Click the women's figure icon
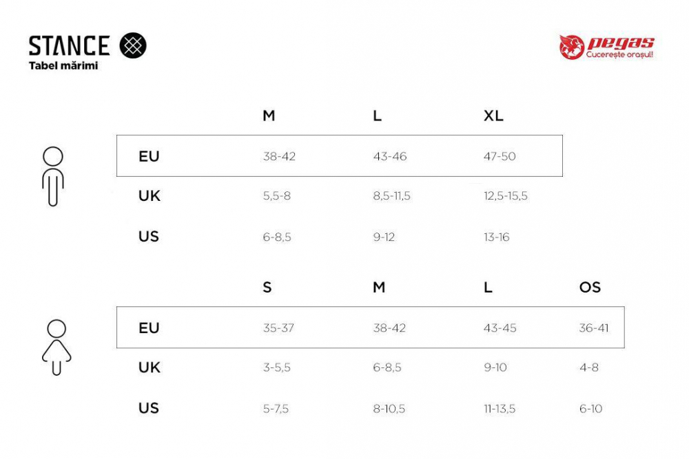Image resolution: width=689 pixels, height=459 pixels. pyautogui.click(x=56, y=348)
